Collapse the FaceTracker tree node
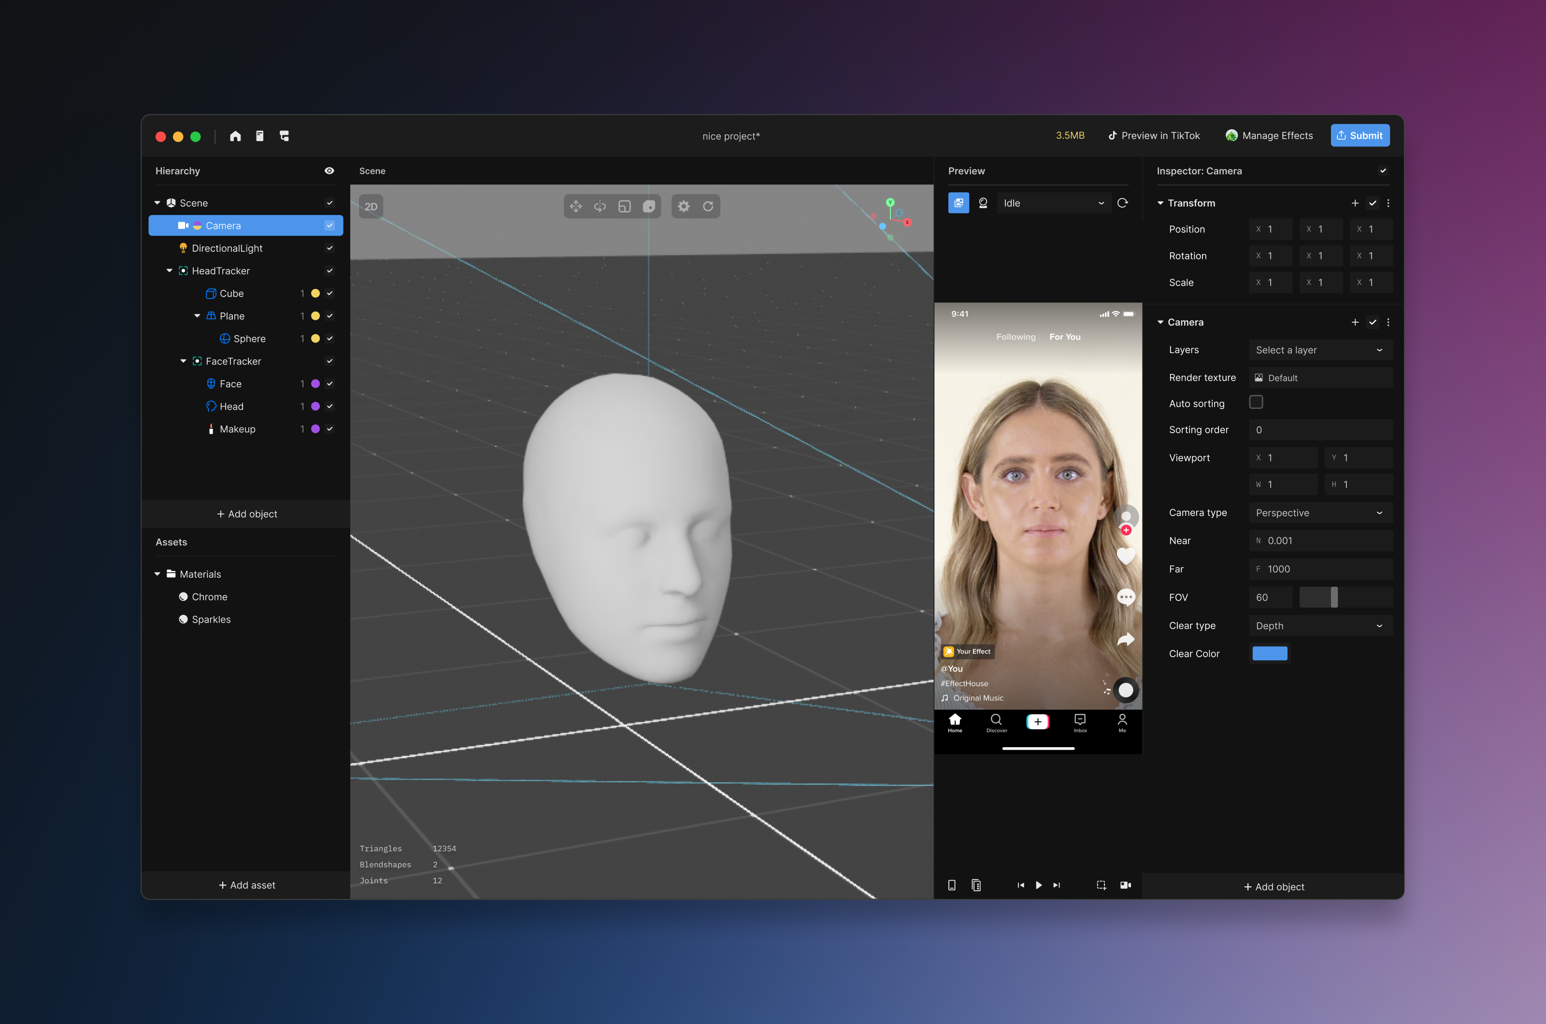The height and width of the screenshot is (1024, 1546). pos(184,361)
